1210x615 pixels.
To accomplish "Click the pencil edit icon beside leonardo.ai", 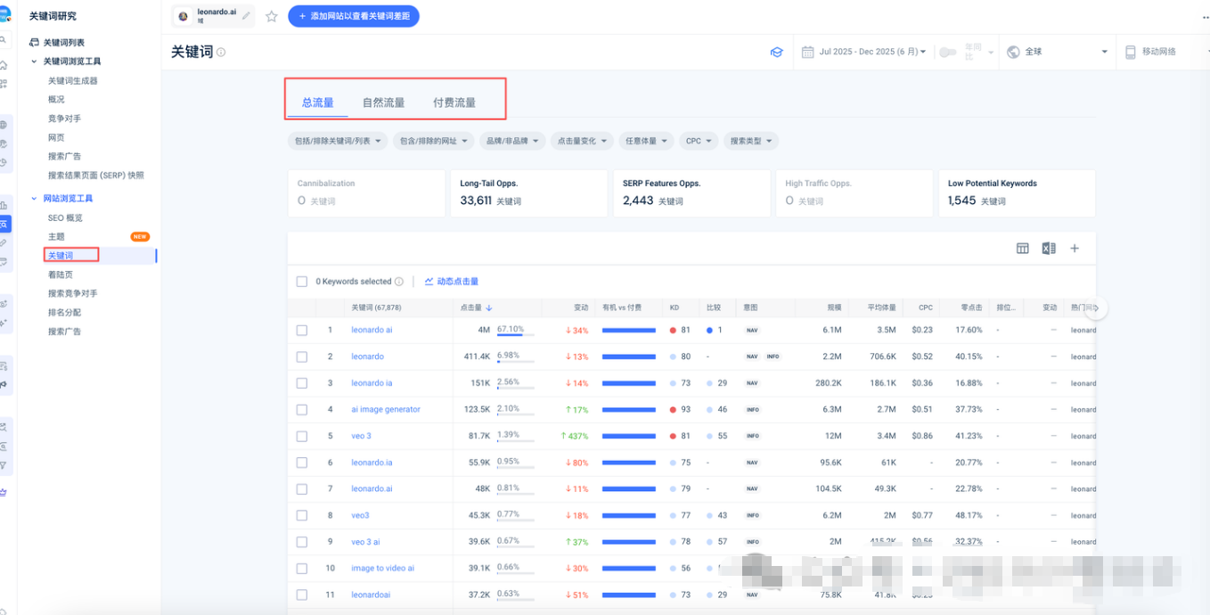I will tap(246, 16).
